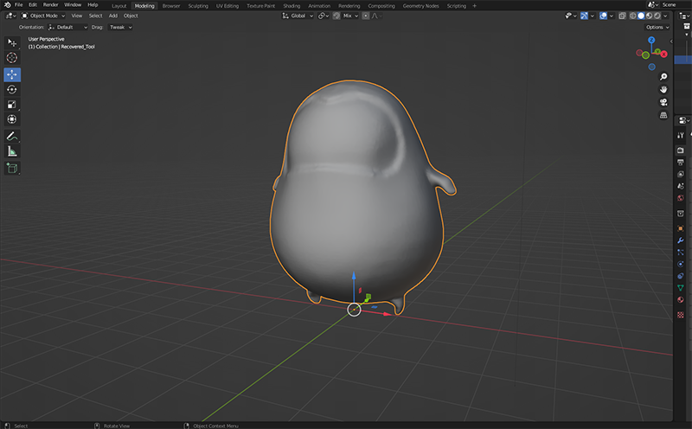Click the Options button in viewport header

point(657,27)
